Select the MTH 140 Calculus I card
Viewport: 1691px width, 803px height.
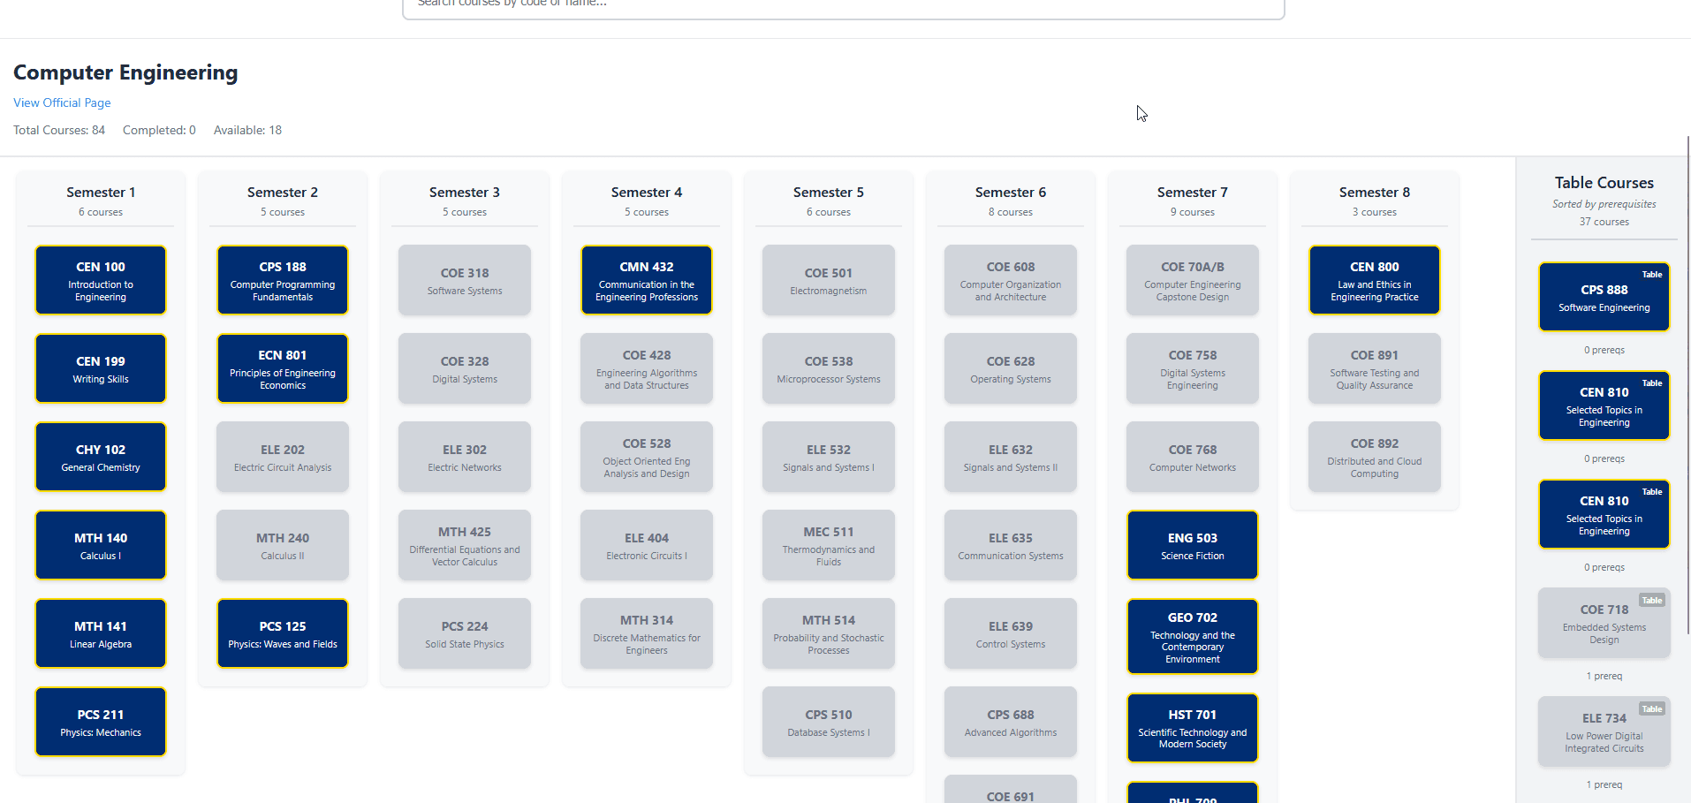click(x=101, y=545)
